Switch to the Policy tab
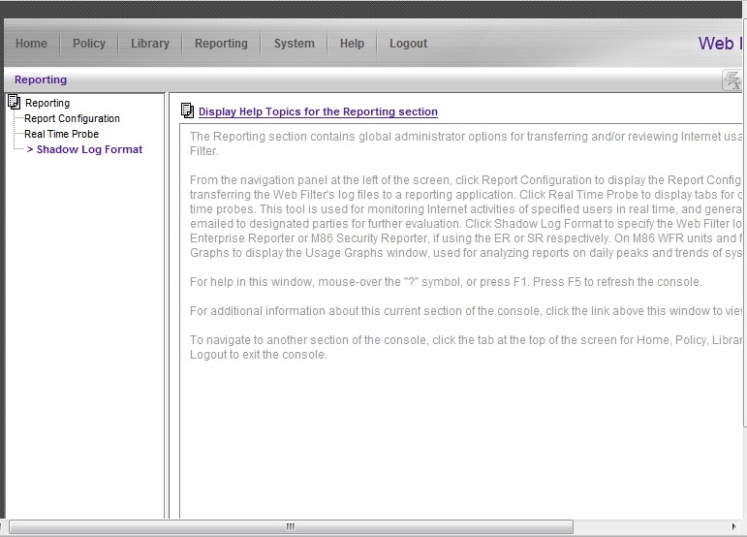This screenshot has width=747, height=537. 89,44
